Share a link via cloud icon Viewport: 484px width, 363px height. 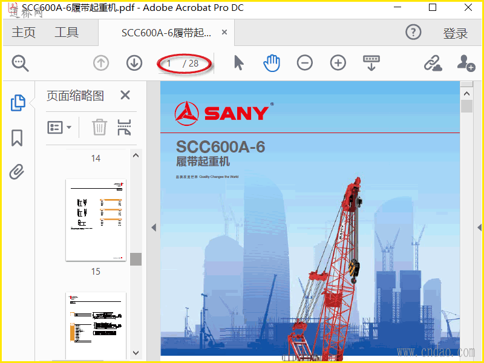coord(433,64)
